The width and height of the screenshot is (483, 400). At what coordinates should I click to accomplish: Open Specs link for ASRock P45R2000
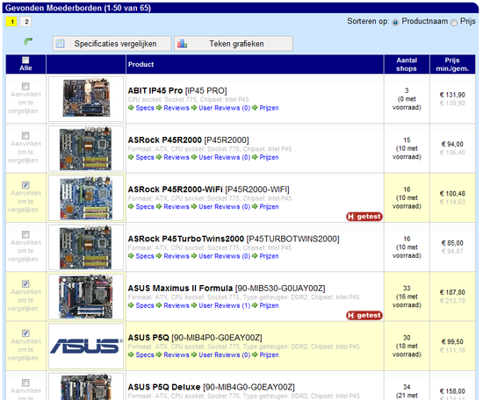point(145,157)
